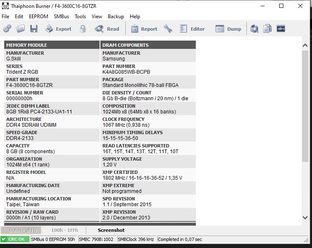Click composition 1024Mb x8 value
The image size is (312, 248).
(x=139, y=112)
